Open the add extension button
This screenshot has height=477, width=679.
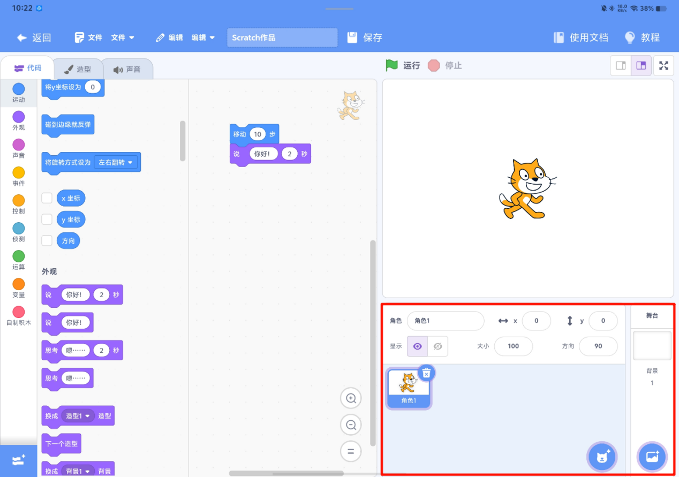point(19,460)
